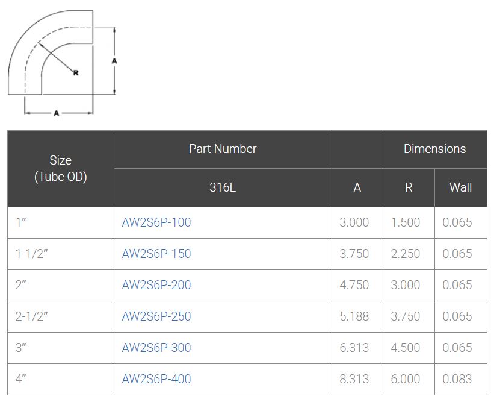Select the 4″ tube size cell
Screen dimensions: 494x402
22,379
